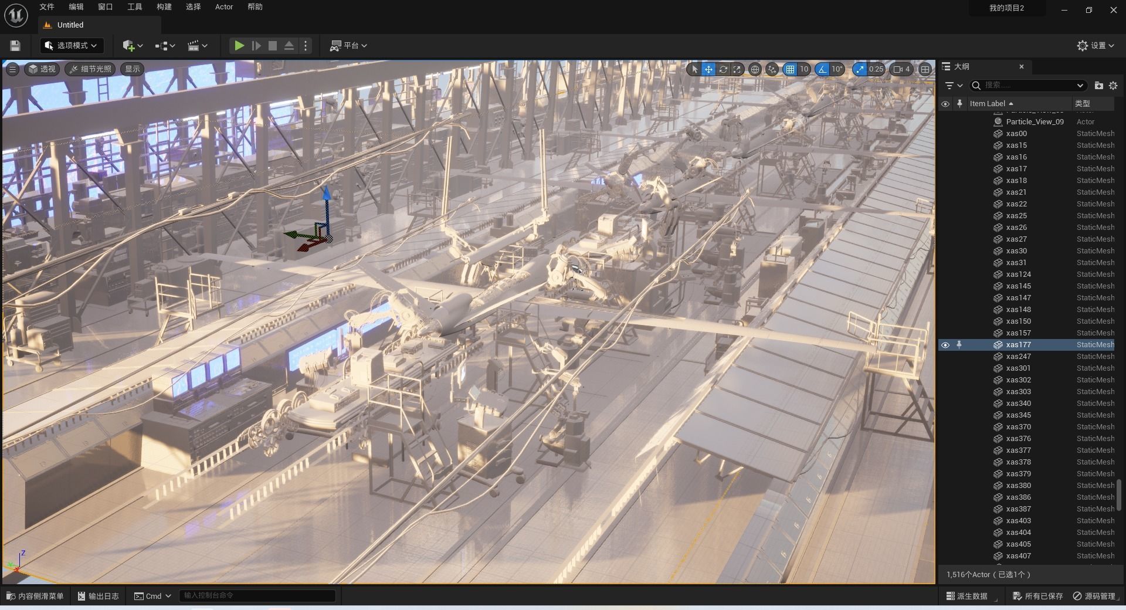Click the pin column header icon
Image resolution: width=1126 pixels, height=610 pixels.
click(959, 104)
